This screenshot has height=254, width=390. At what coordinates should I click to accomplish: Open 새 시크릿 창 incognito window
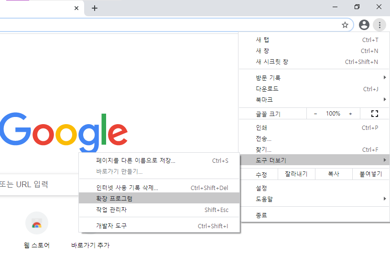pos(314,62)
